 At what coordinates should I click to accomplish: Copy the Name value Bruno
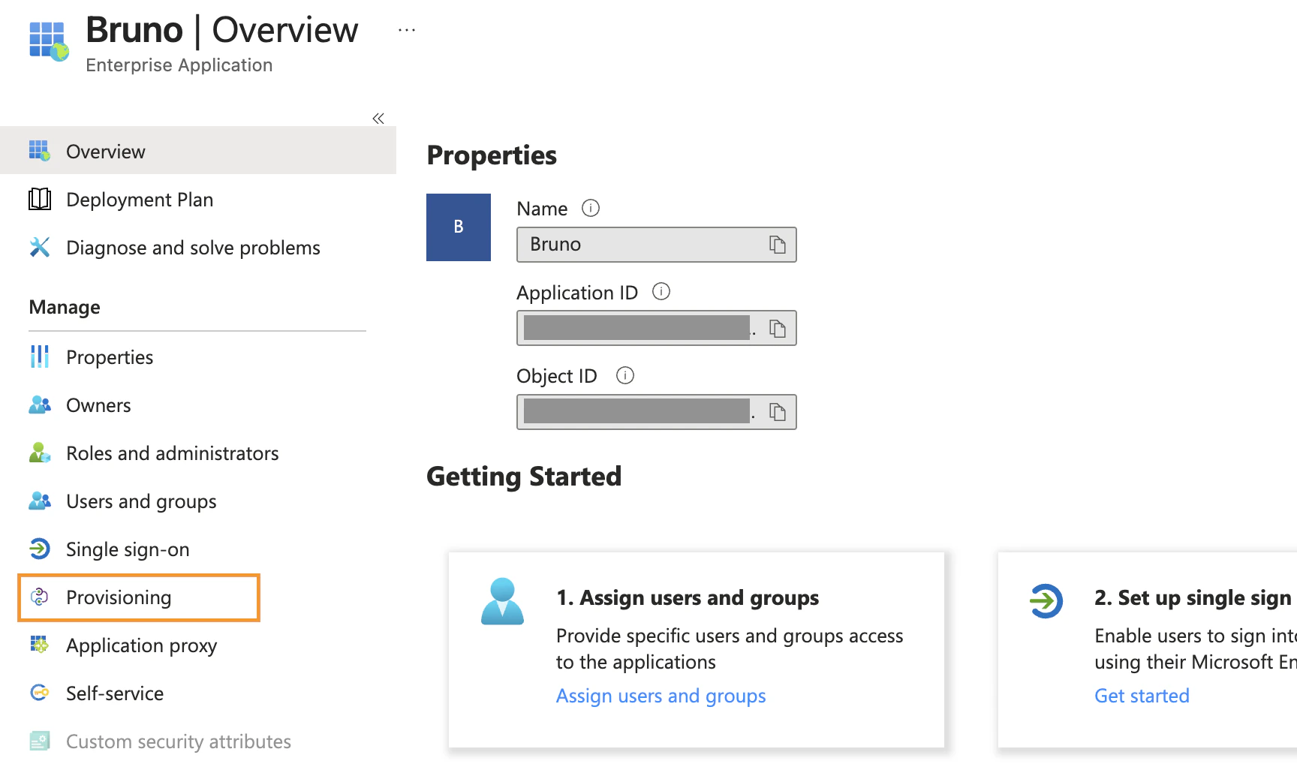778,244
